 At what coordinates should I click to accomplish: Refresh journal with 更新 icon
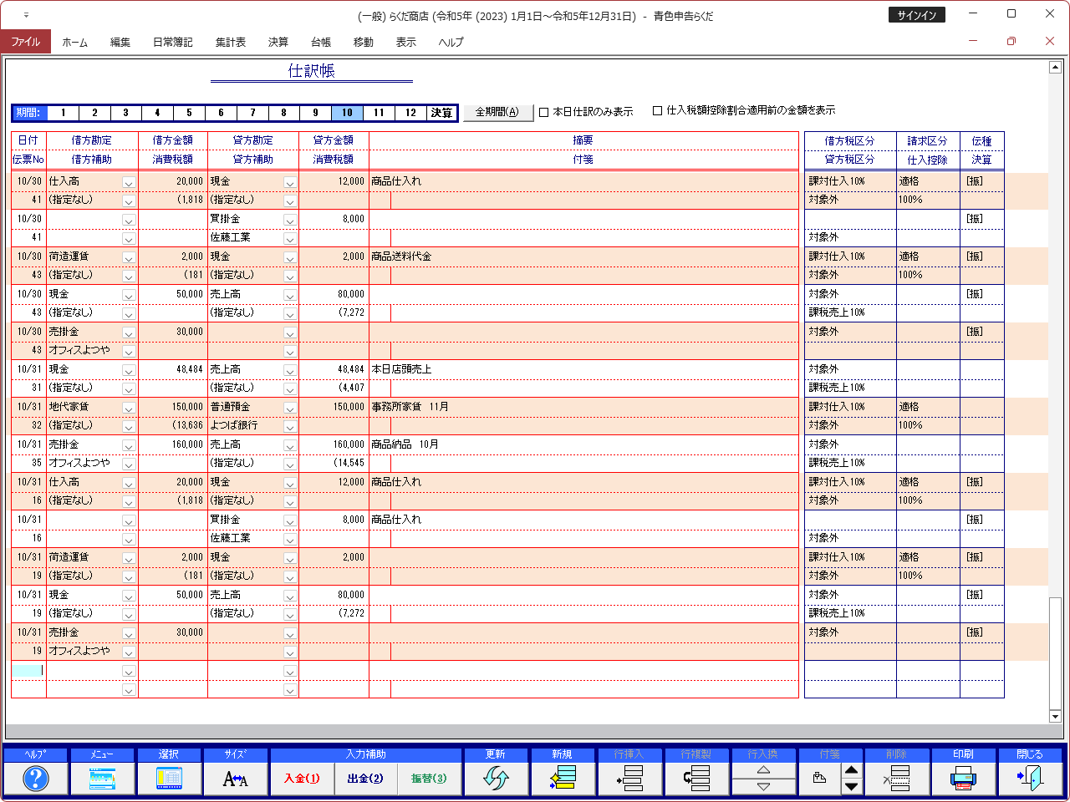[496, 779]
